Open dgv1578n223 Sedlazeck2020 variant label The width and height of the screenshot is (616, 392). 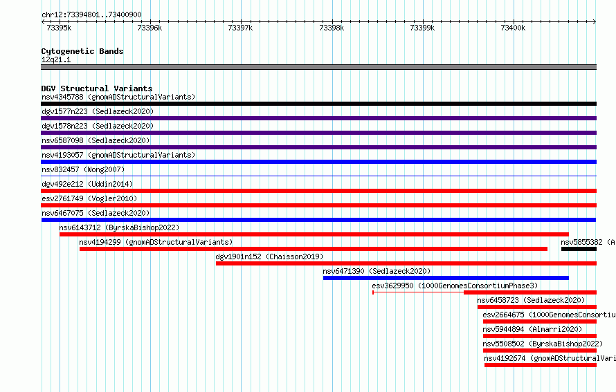[x=98, y=126]
